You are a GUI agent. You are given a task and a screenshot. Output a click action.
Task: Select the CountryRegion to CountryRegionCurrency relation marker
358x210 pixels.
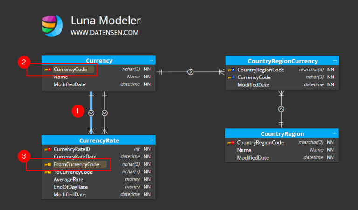coord(281,109)
